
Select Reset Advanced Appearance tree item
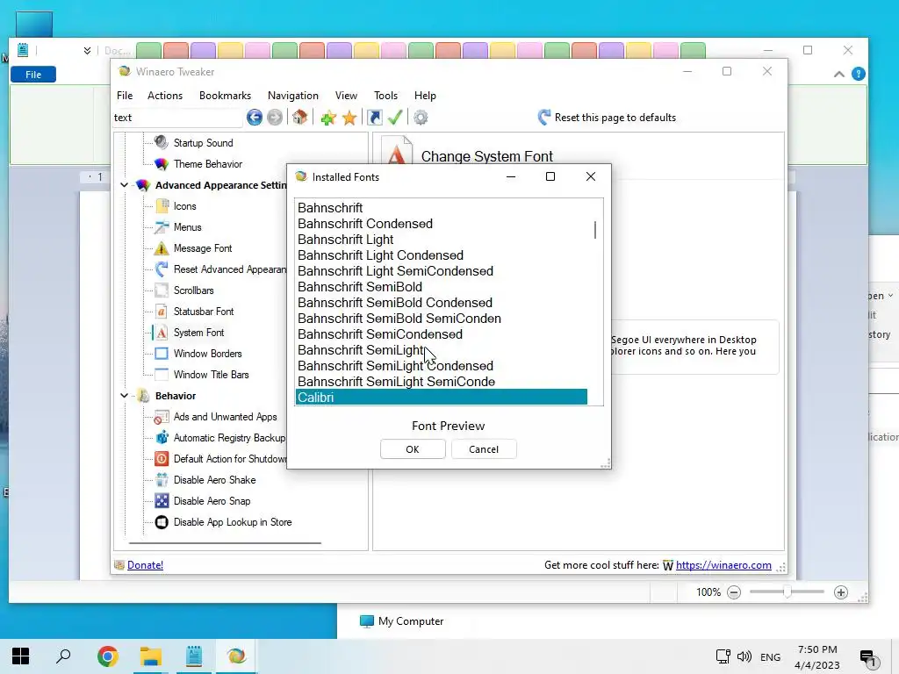(x=229, y=269)
